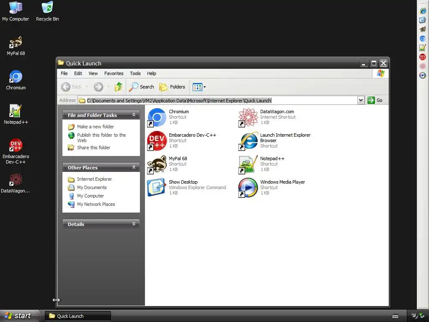Open the Back button history arrow
The width and height of the screenshot is (429, 322).
pos(87,87)
